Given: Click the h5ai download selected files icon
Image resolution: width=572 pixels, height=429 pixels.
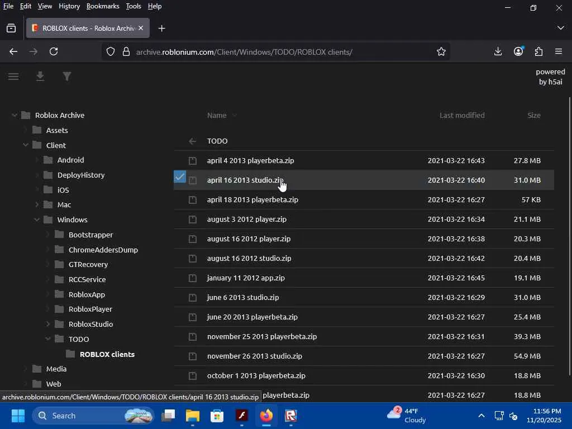Looking at the screenshot, I should pos(40,77).
